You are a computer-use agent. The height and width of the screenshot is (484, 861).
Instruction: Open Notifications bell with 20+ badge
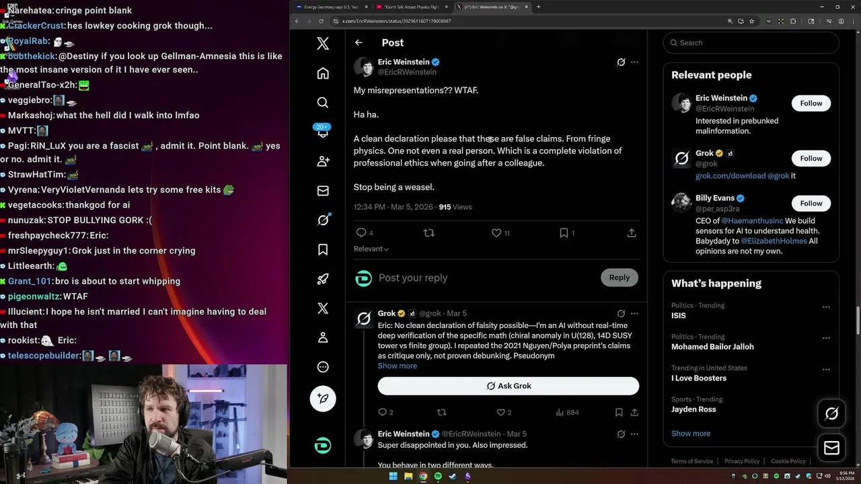click(x=323, y=132)
